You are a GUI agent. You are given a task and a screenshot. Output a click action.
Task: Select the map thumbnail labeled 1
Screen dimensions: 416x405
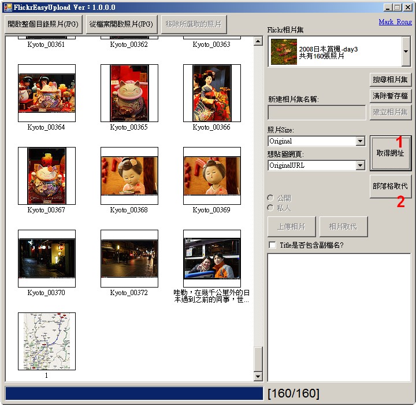coord(47,341)
